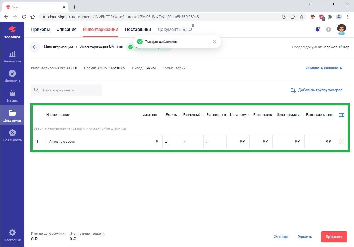Switch to Списания tab
This screenshot has height=247, width=354.
click(66, 30)
